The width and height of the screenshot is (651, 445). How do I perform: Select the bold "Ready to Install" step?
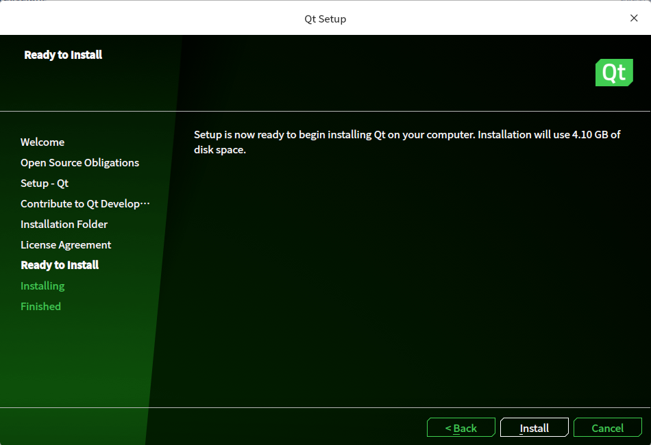[60, 265]
